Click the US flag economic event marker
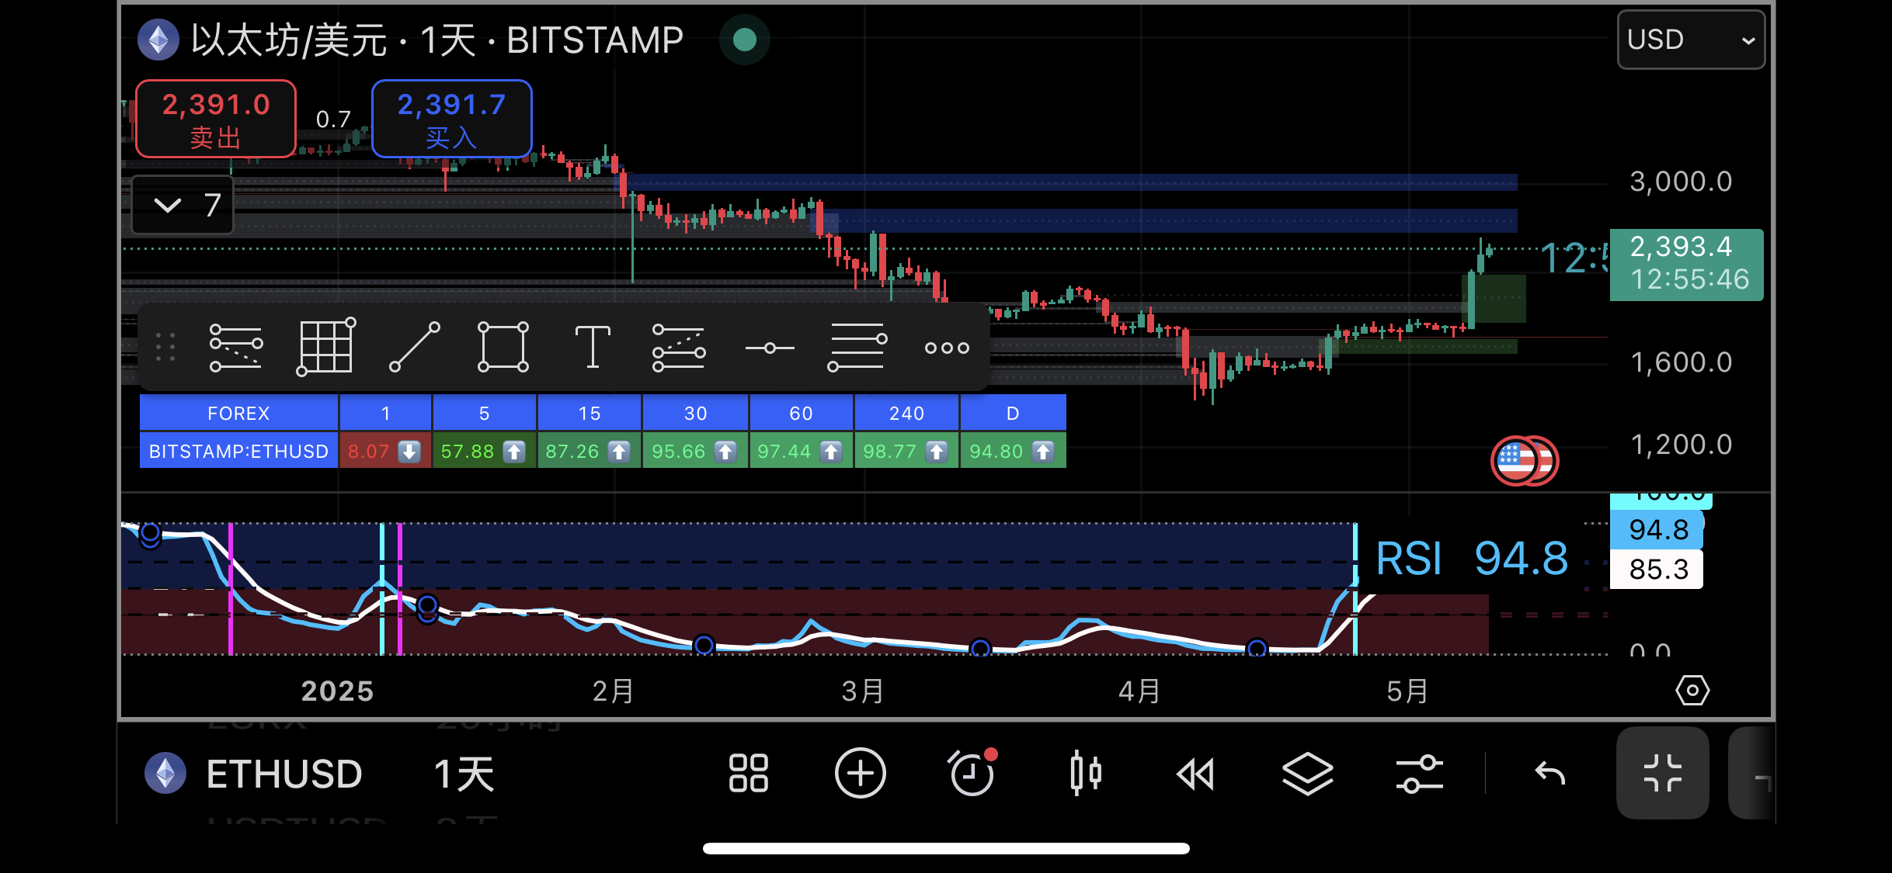The height and width of the screenshot is (873, 1892). tap(1517, 461)
